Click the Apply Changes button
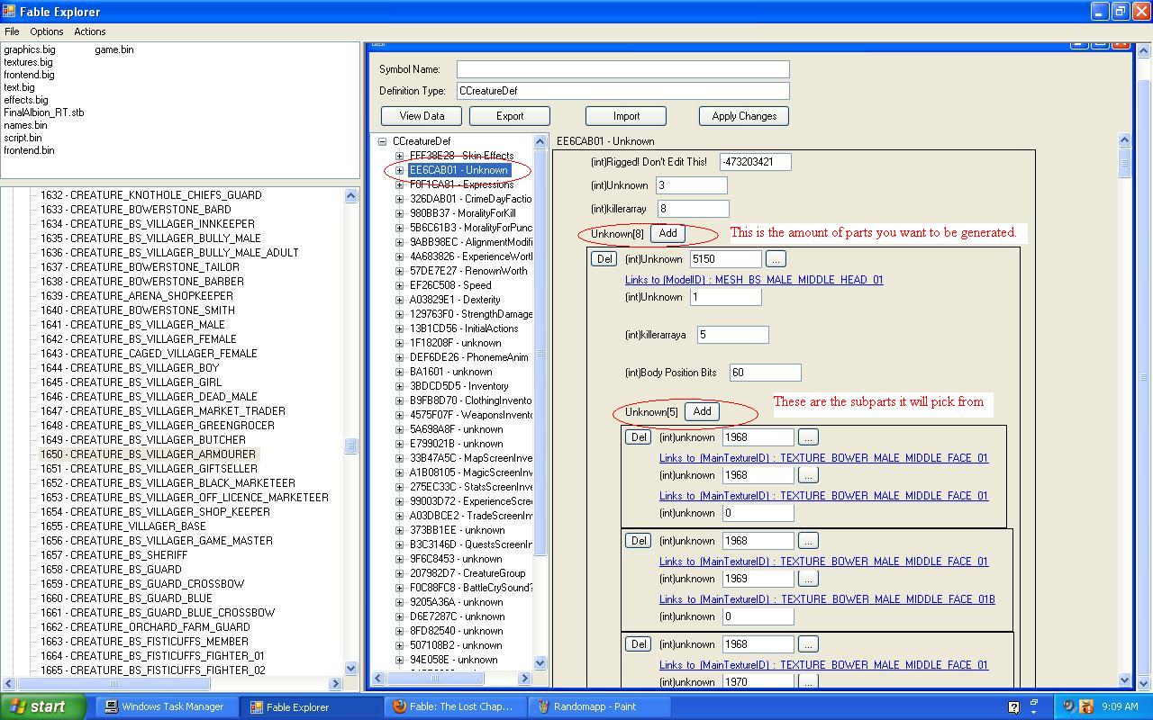 point(743,116)
